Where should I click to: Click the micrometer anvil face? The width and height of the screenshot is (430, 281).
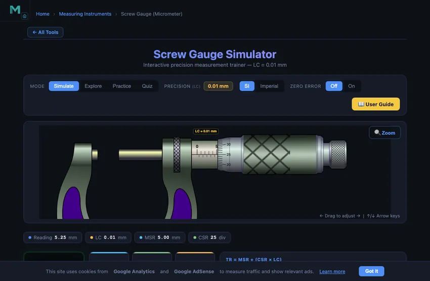click(95, 155)
